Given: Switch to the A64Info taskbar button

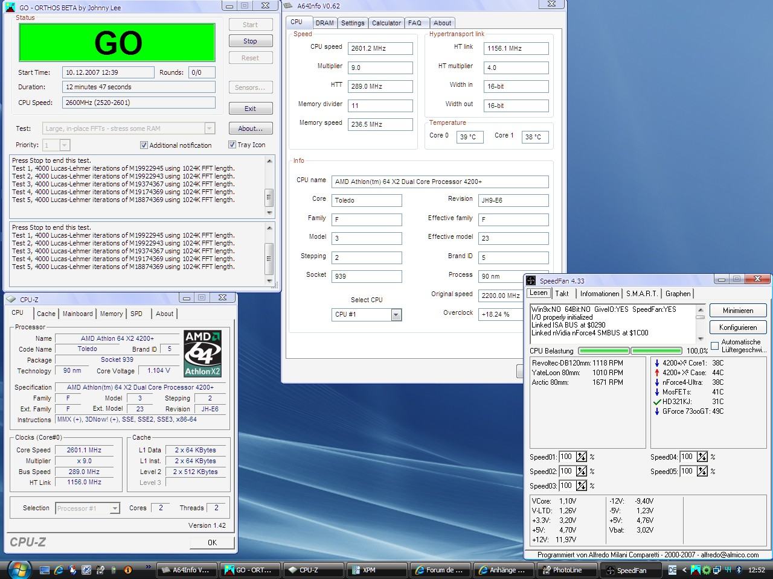Looking at the screenshot, I should tap(187, 570).
